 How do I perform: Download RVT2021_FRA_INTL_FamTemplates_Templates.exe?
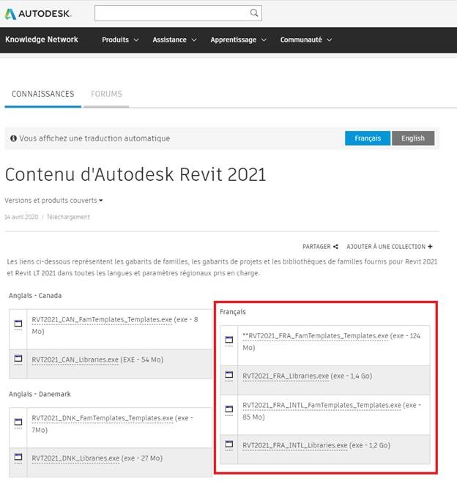click(x=322, y=405)
